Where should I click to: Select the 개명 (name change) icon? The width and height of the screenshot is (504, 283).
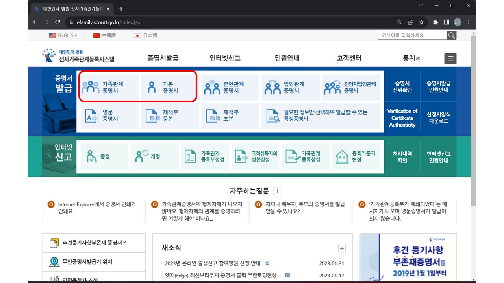154,156
